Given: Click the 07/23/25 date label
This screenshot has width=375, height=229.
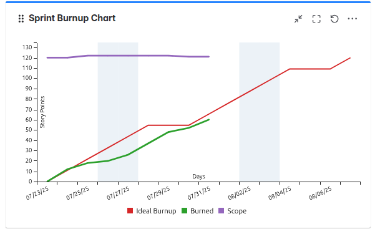Looking at the screenshot, I should tap(37, 193).
